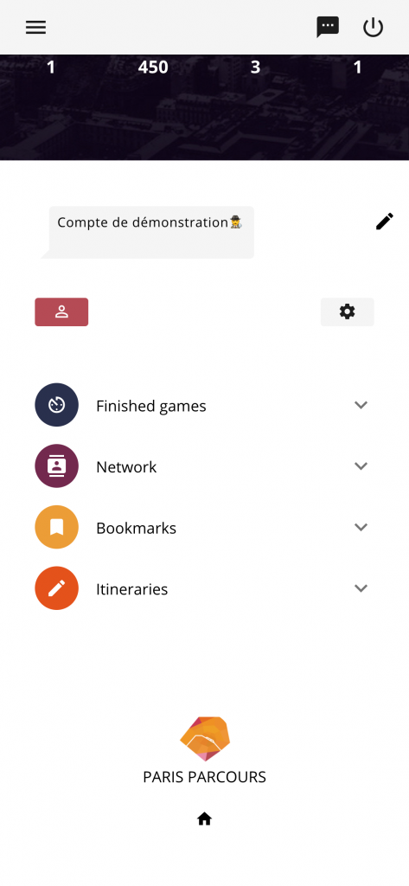The width and height of the screenshot is (409, 886).
Task: Expand the Itineraries section chevron
Action: click(x=361, y=587)
